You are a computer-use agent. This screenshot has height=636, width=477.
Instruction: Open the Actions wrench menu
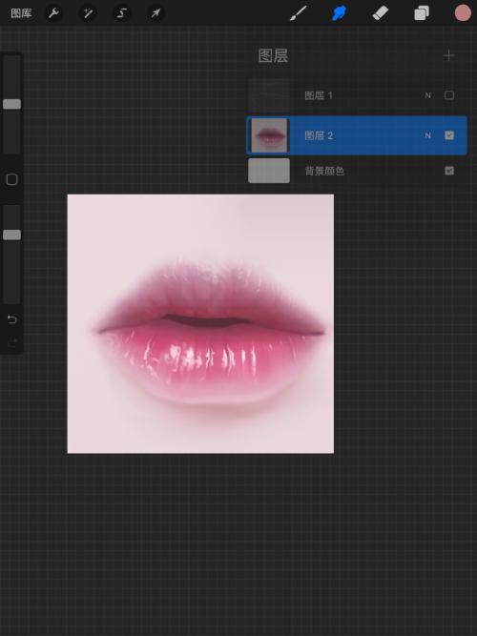click(53, 13)
